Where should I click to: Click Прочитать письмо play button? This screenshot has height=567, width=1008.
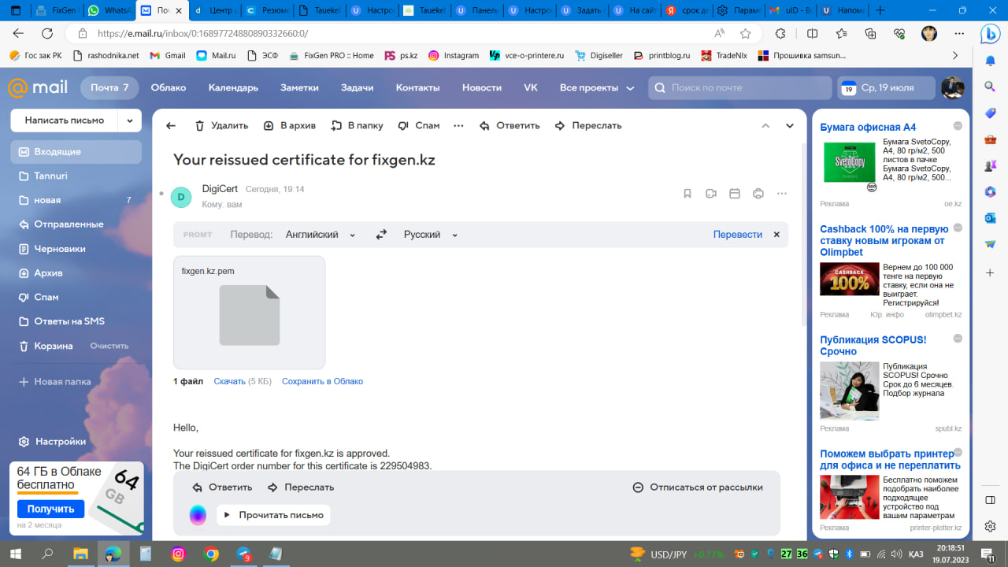[x=273, y=515]
